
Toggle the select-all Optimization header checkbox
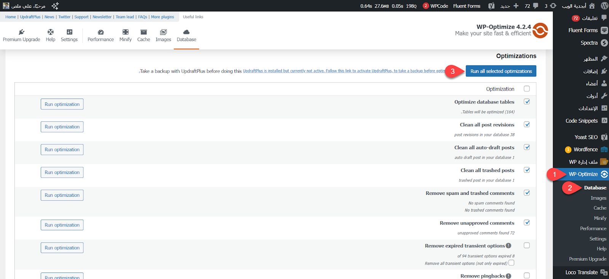click(x=527, y=89)
